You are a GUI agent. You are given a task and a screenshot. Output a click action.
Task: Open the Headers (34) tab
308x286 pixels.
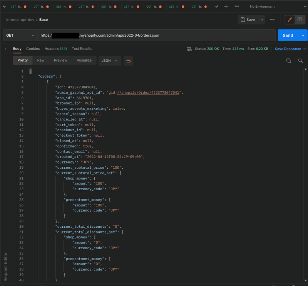click(x=55, y=49)
